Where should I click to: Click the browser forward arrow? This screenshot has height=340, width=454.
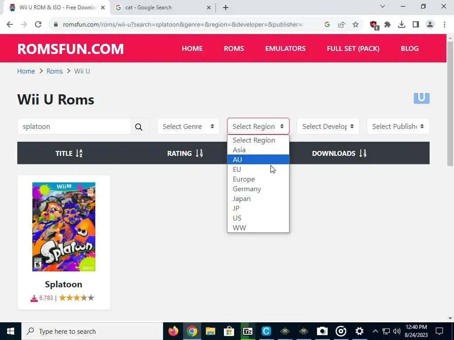[x=24, y=25]
